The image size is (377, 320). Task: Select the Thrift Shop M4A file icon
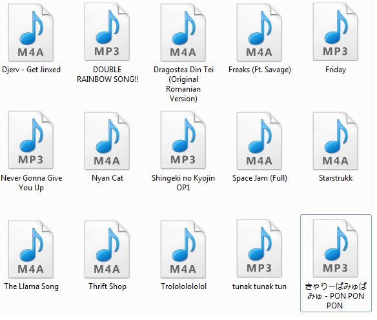click(107, 250)
